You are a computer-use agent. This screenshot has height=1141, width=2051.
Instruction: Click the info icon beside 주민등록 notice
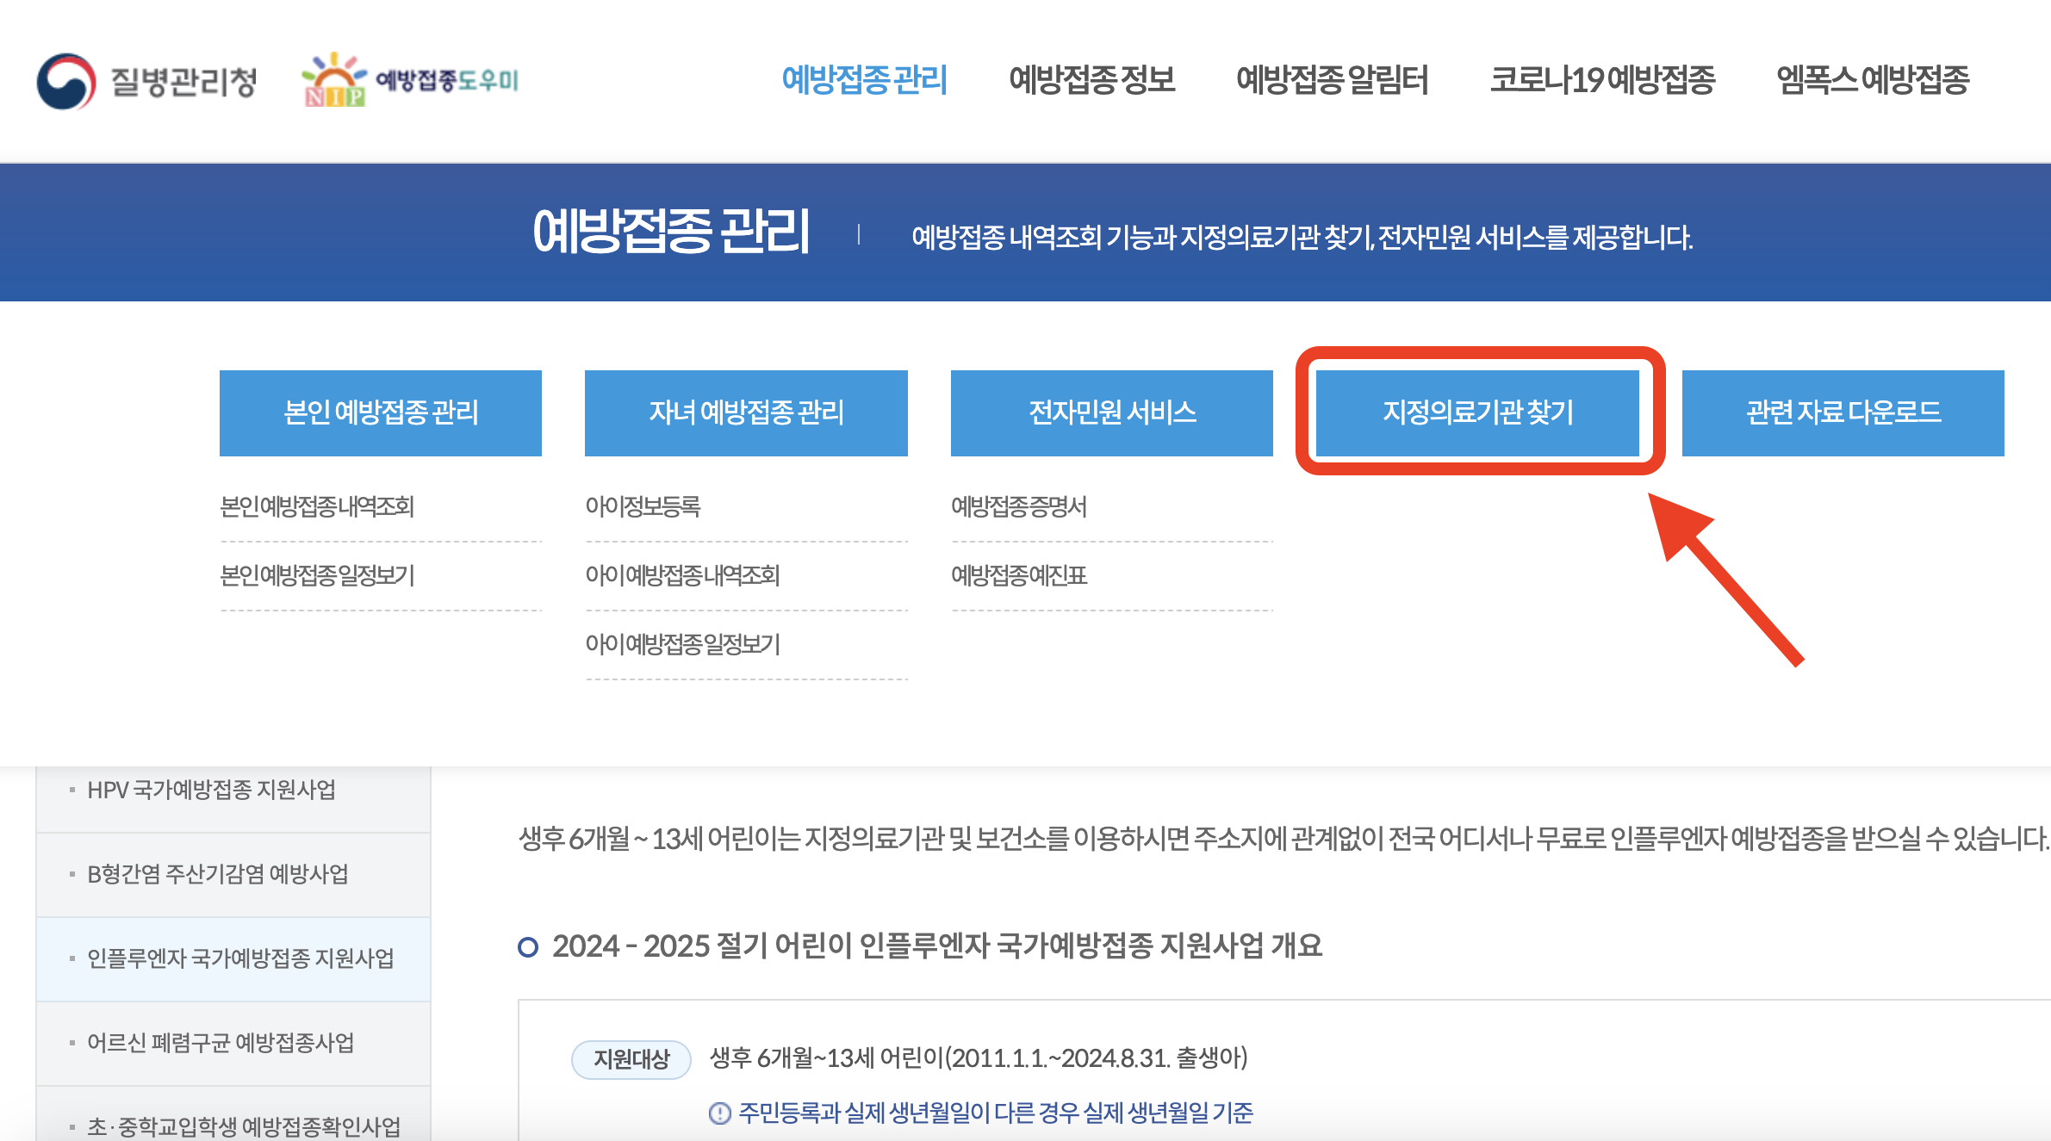[x=720, y=1113]
